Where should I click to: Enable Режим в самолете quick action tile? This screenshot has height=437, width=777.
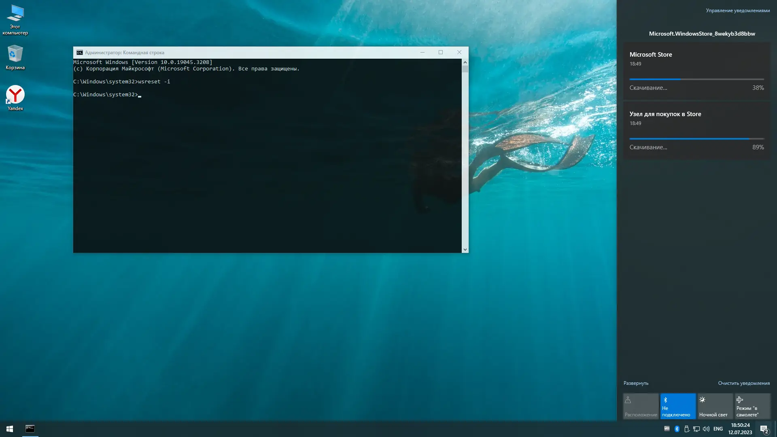point(752,406)
